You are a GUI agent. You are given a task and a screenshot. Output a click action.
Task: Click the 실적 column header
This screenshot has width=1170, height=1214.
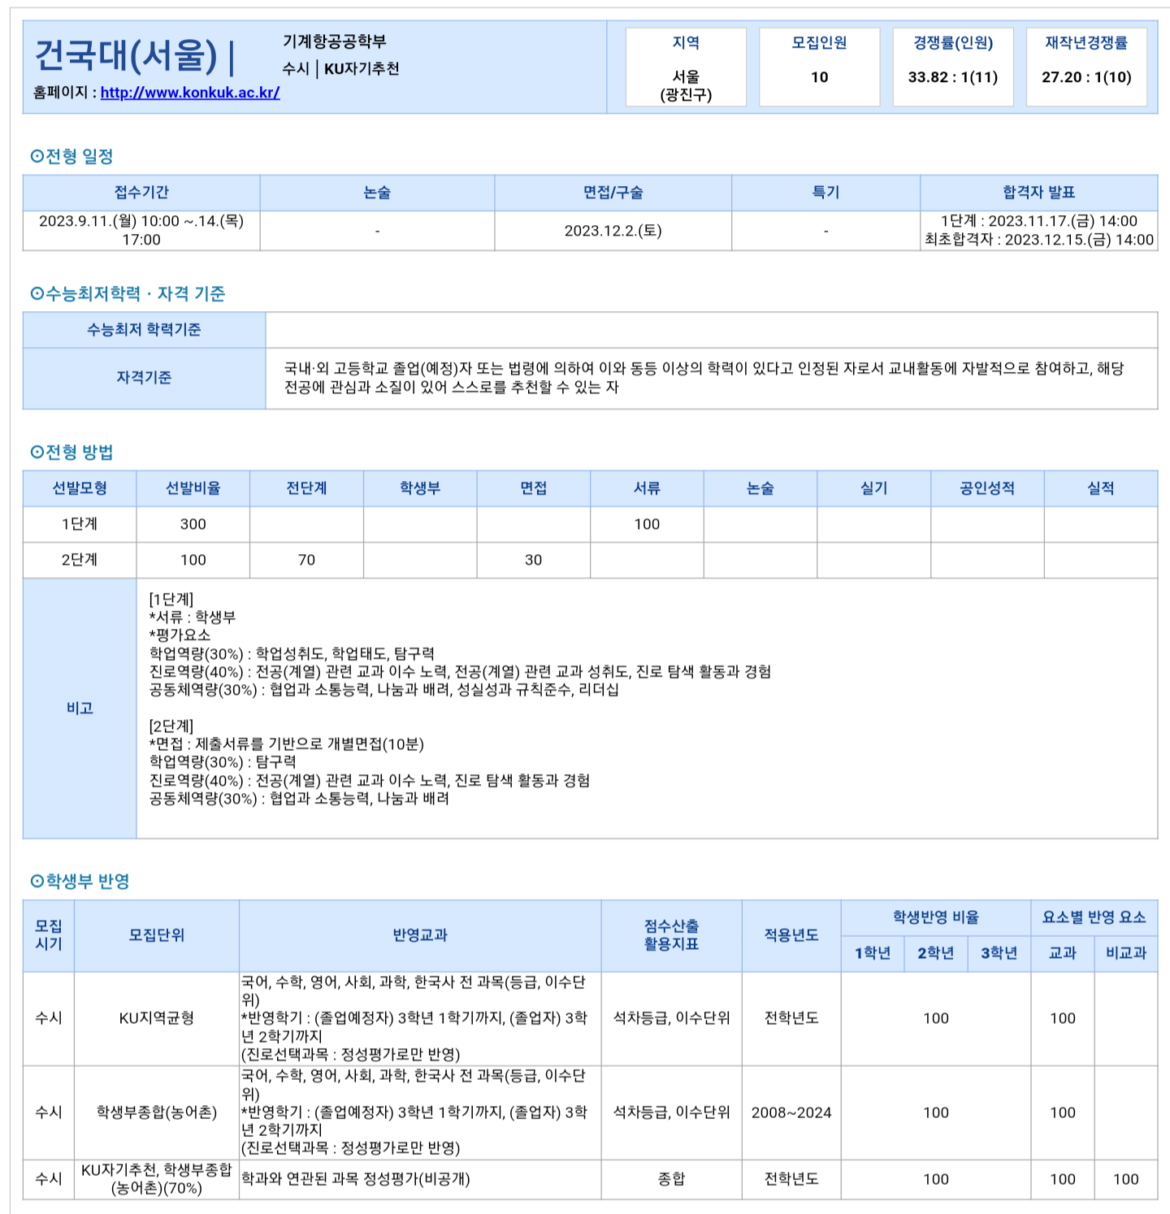coord(1101,488)
